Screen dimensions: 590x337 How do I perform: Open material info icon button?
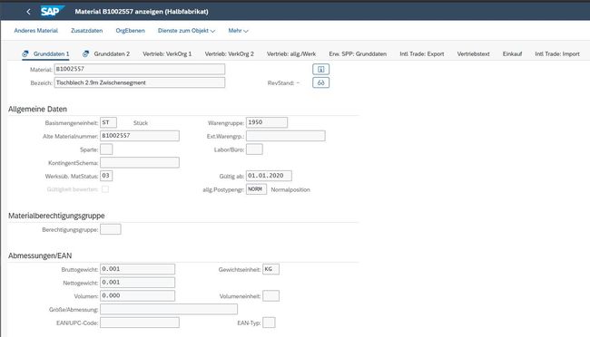[320, 69]
